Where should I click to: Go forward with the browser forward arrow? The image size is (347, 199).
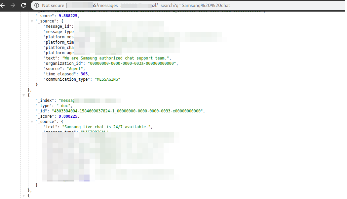13,5
